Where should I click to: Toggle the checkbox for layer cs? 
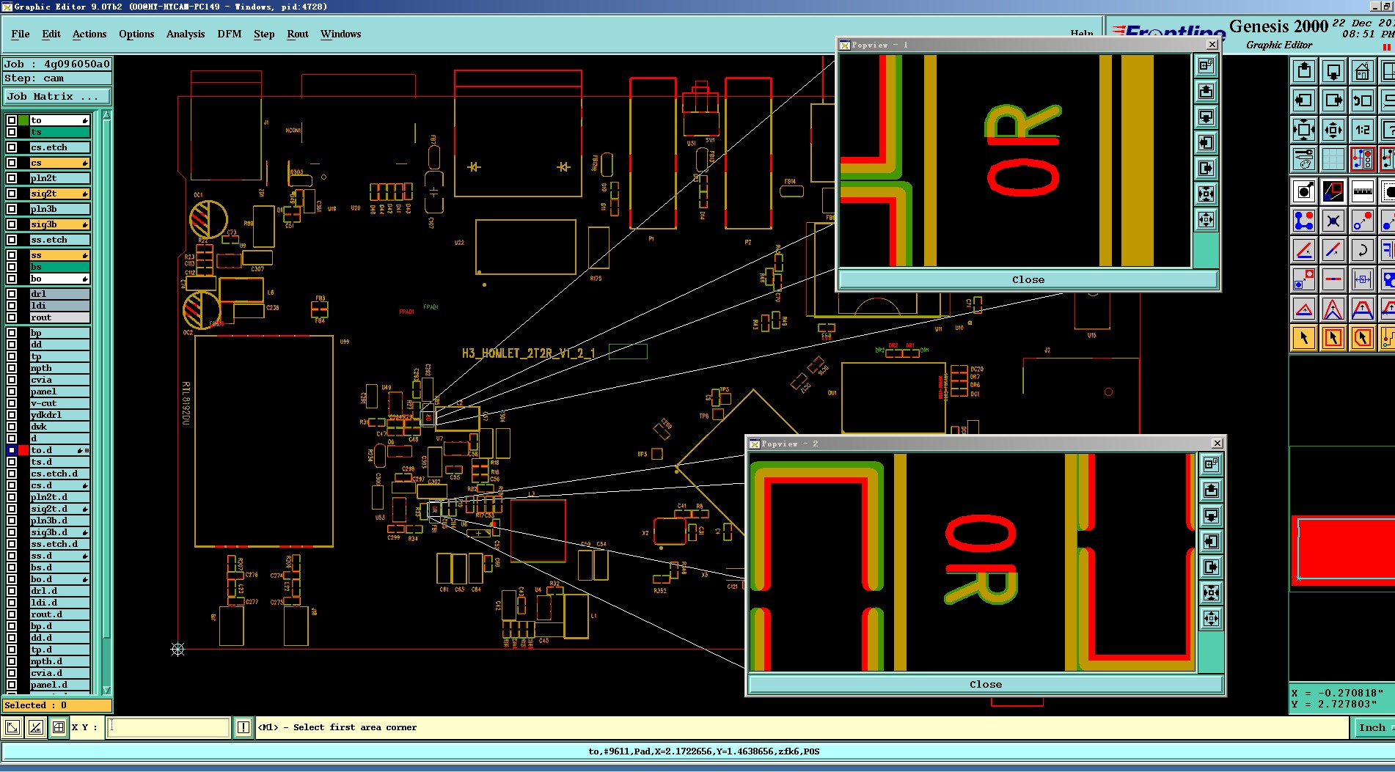pos(12,163)
